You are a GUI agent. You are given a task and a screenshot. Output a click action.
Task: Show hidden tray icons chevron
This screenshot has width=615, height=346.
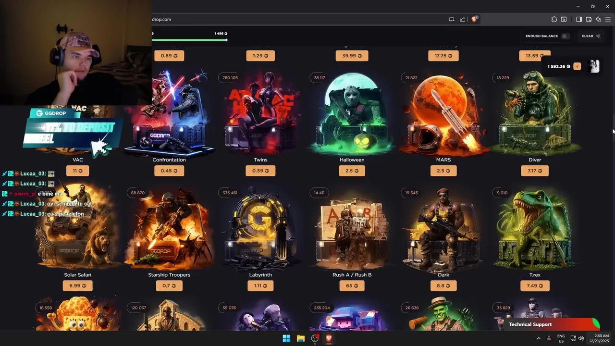[x=538, y=338]
